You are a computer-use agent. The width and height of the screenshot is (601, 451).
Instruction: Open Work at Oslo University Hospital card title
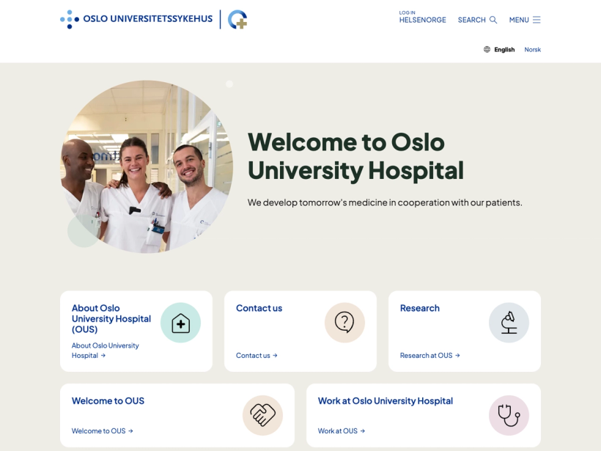click(386, 400)
